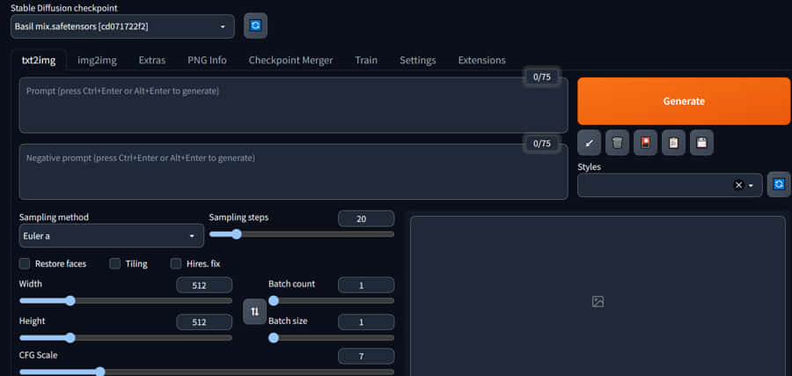Click the Batch size value field

click(x=366, y=322)
